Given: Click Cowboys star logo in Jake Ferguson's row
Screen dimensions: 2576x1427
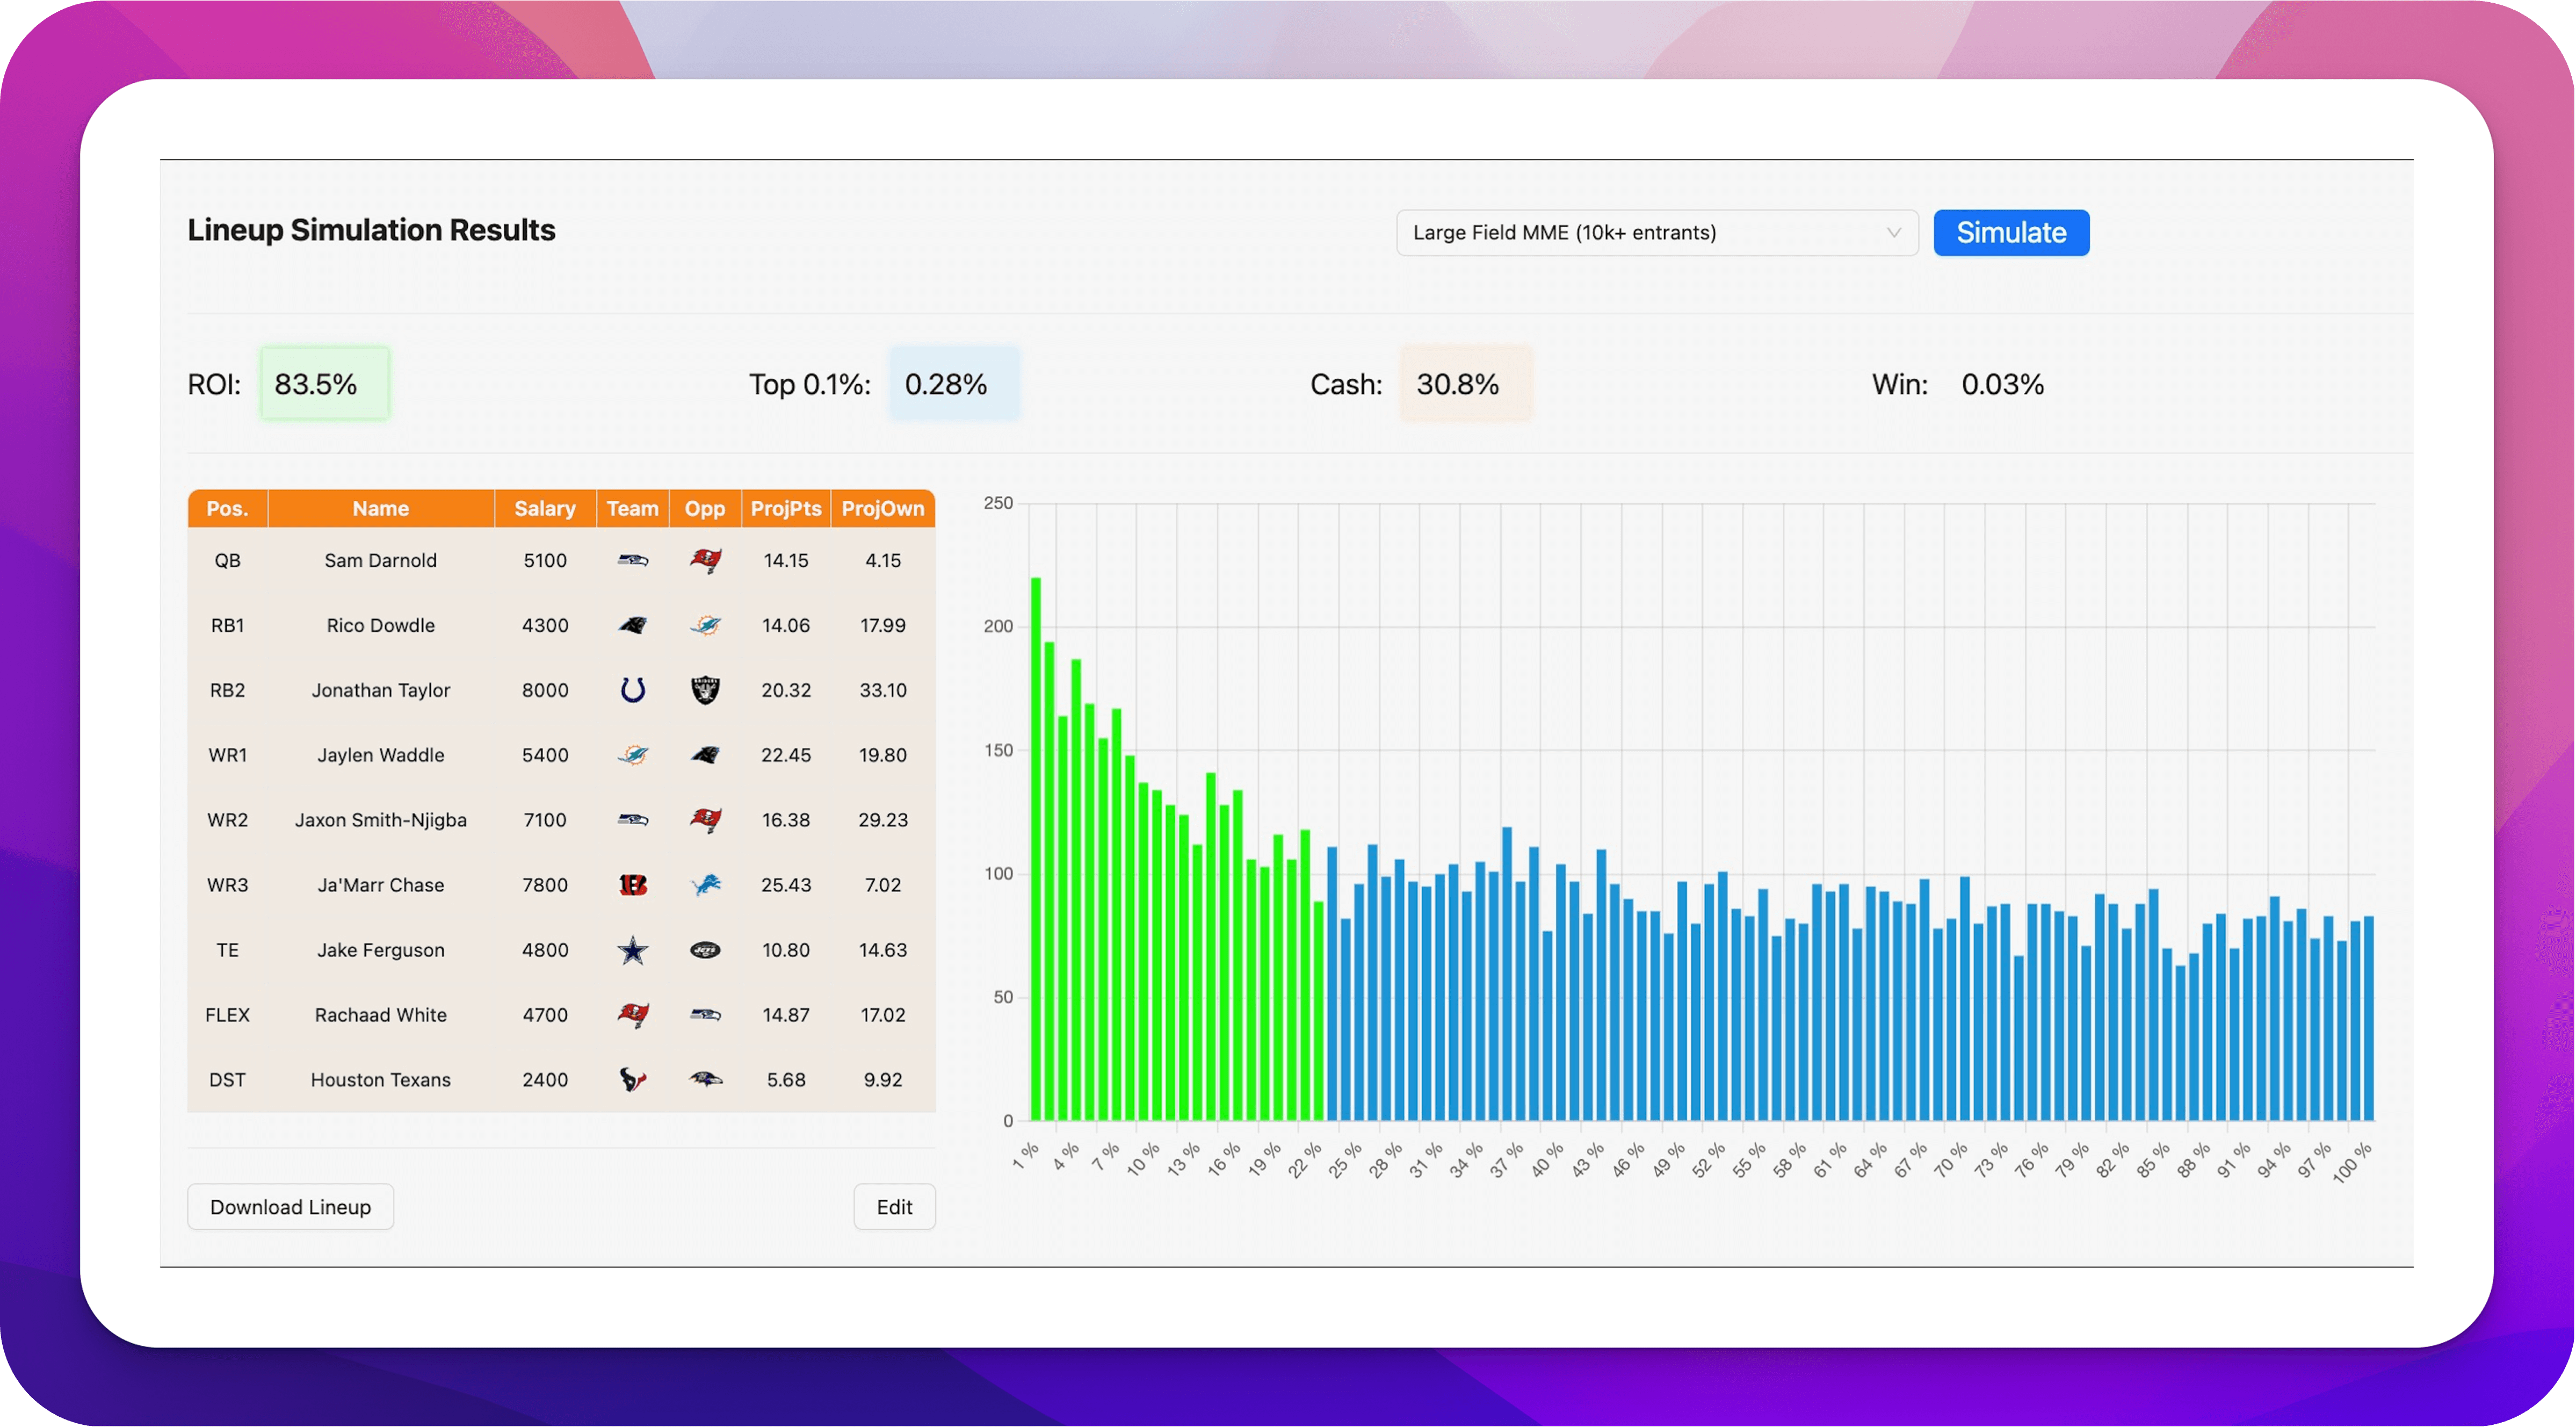Looking at the screenshot, I should [632, 950].
